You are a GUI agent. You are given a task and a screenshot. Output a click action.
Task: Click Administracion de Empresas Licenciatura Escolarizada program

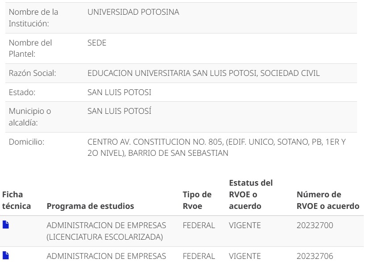click(x=106, y=231)
